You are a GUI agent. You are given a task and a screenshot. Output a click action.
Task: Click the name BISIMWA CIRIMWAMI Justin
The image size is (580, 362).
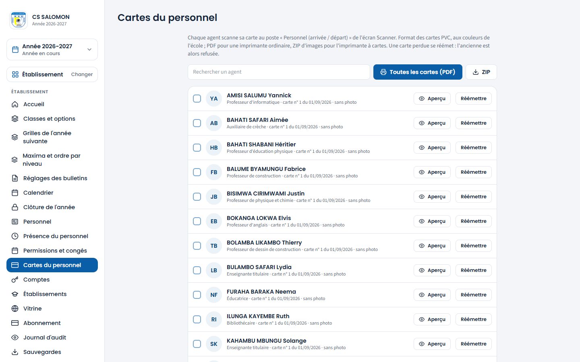coord(265,193)
